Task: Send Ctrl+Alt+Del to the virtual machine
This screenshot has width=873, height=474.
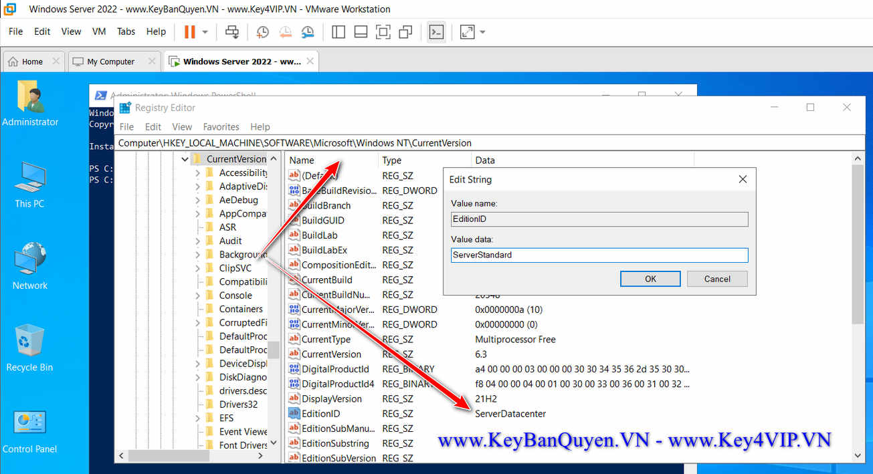Action: [x=232, y=31]
